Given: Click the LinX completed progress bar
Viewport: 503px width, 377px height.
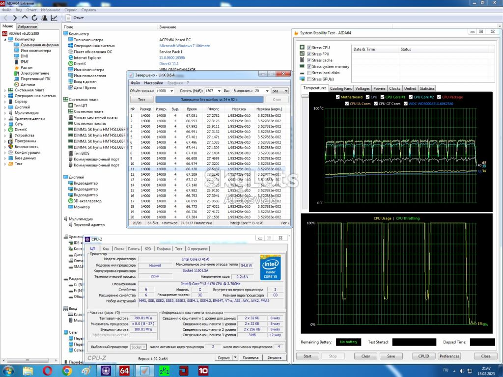Looking at the screenshot, I should point(209,100).
